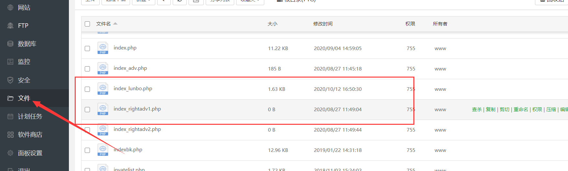Click the 面板设置 gear icon
The height and width of the screenshot is (171, 568).
point(10,153)
